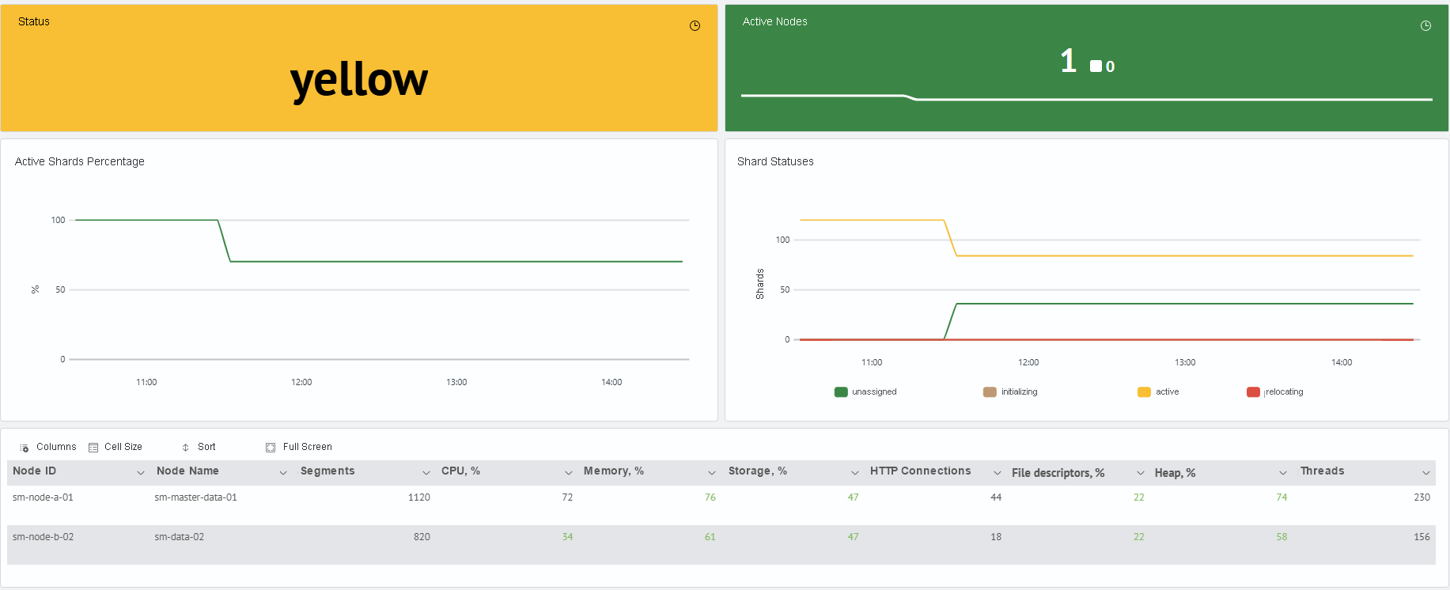This screenshot has height=590, width=1450.
Task: Click the white square indicator beside 0
Action: pos(1096,66)
